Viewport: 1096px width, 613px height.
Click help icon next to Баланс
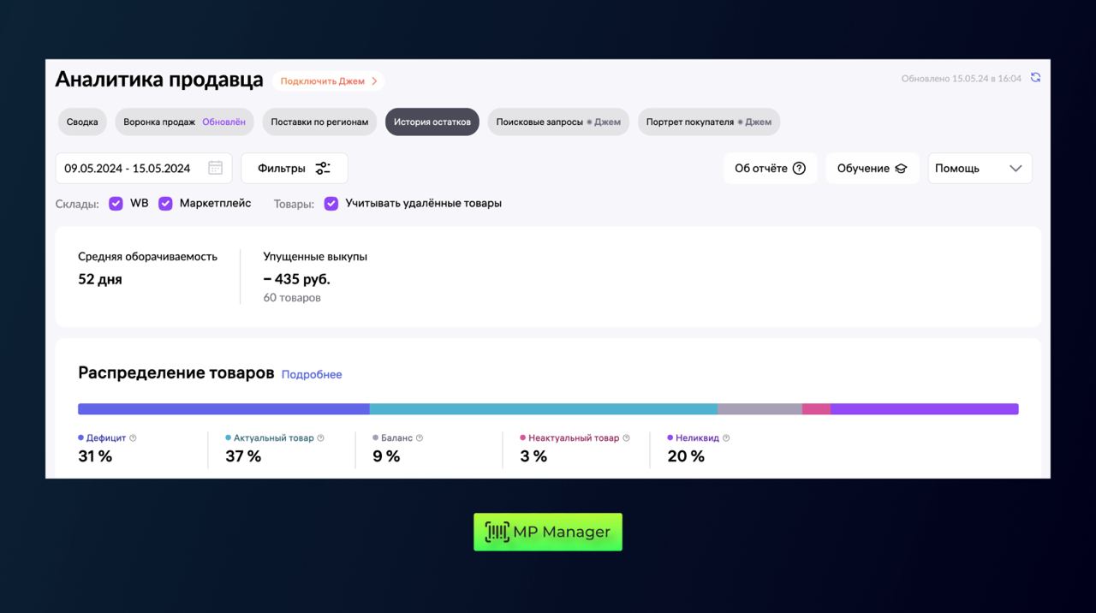click(420, 438)
